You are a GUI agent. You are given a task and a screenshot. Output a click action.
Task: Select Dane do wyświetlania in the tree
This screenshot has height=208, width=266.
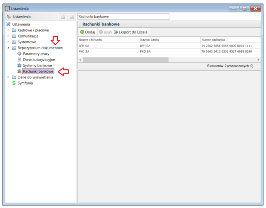(36, 77)
